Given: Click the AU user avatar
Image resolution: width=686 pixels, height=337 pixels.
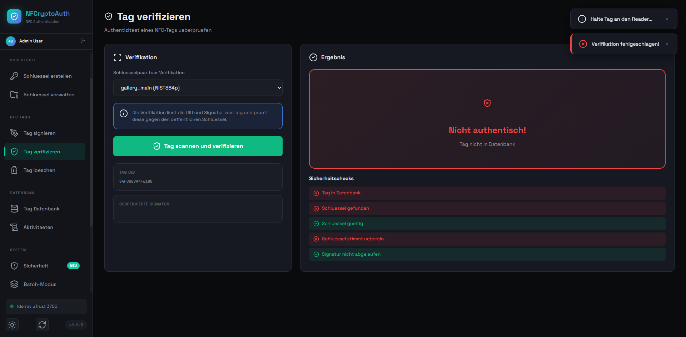Looking at the screenshot, I should coord(11,41).
